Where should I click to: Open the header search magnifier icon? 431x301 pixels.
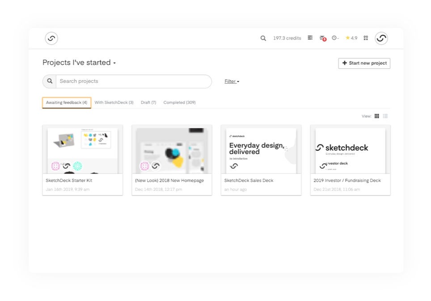tap(263, 38)
